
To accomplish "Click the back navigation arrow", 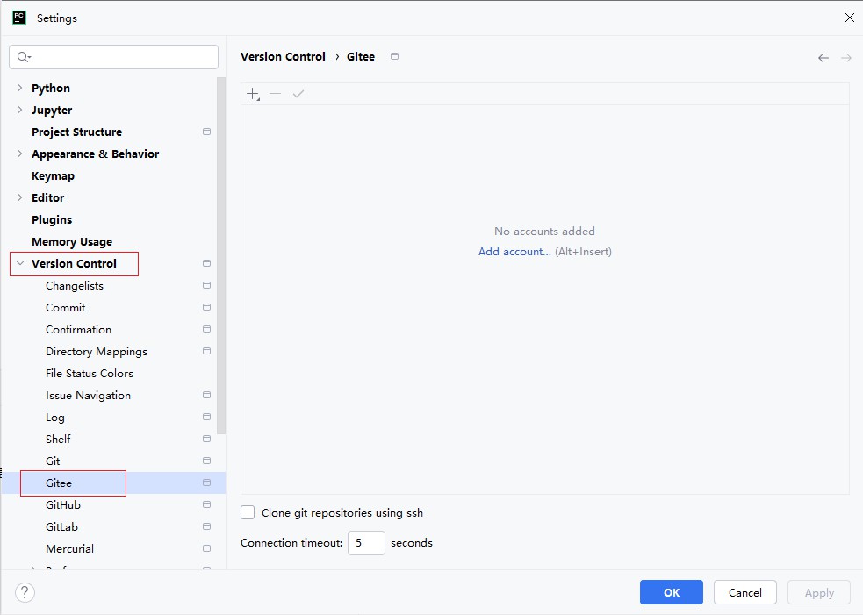I will coord(823,58).
